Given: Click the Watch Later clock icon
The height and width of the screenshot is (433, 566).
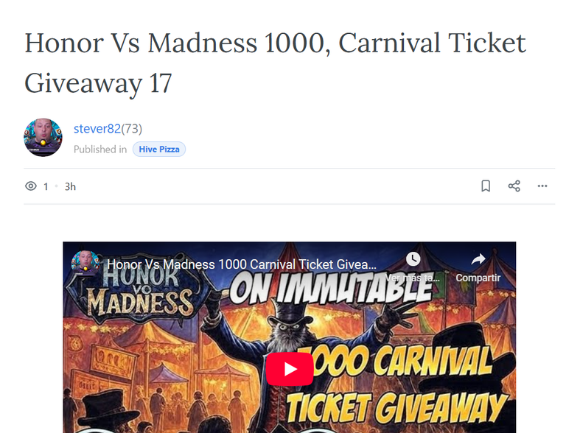Looking at the screenshot, I should click(413, 259).
